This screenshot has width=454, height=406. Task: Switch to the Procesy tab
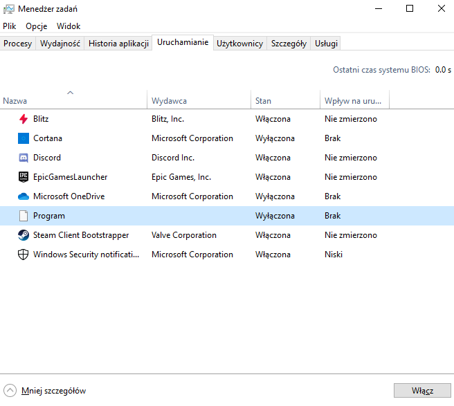click(x=18, y=44)
